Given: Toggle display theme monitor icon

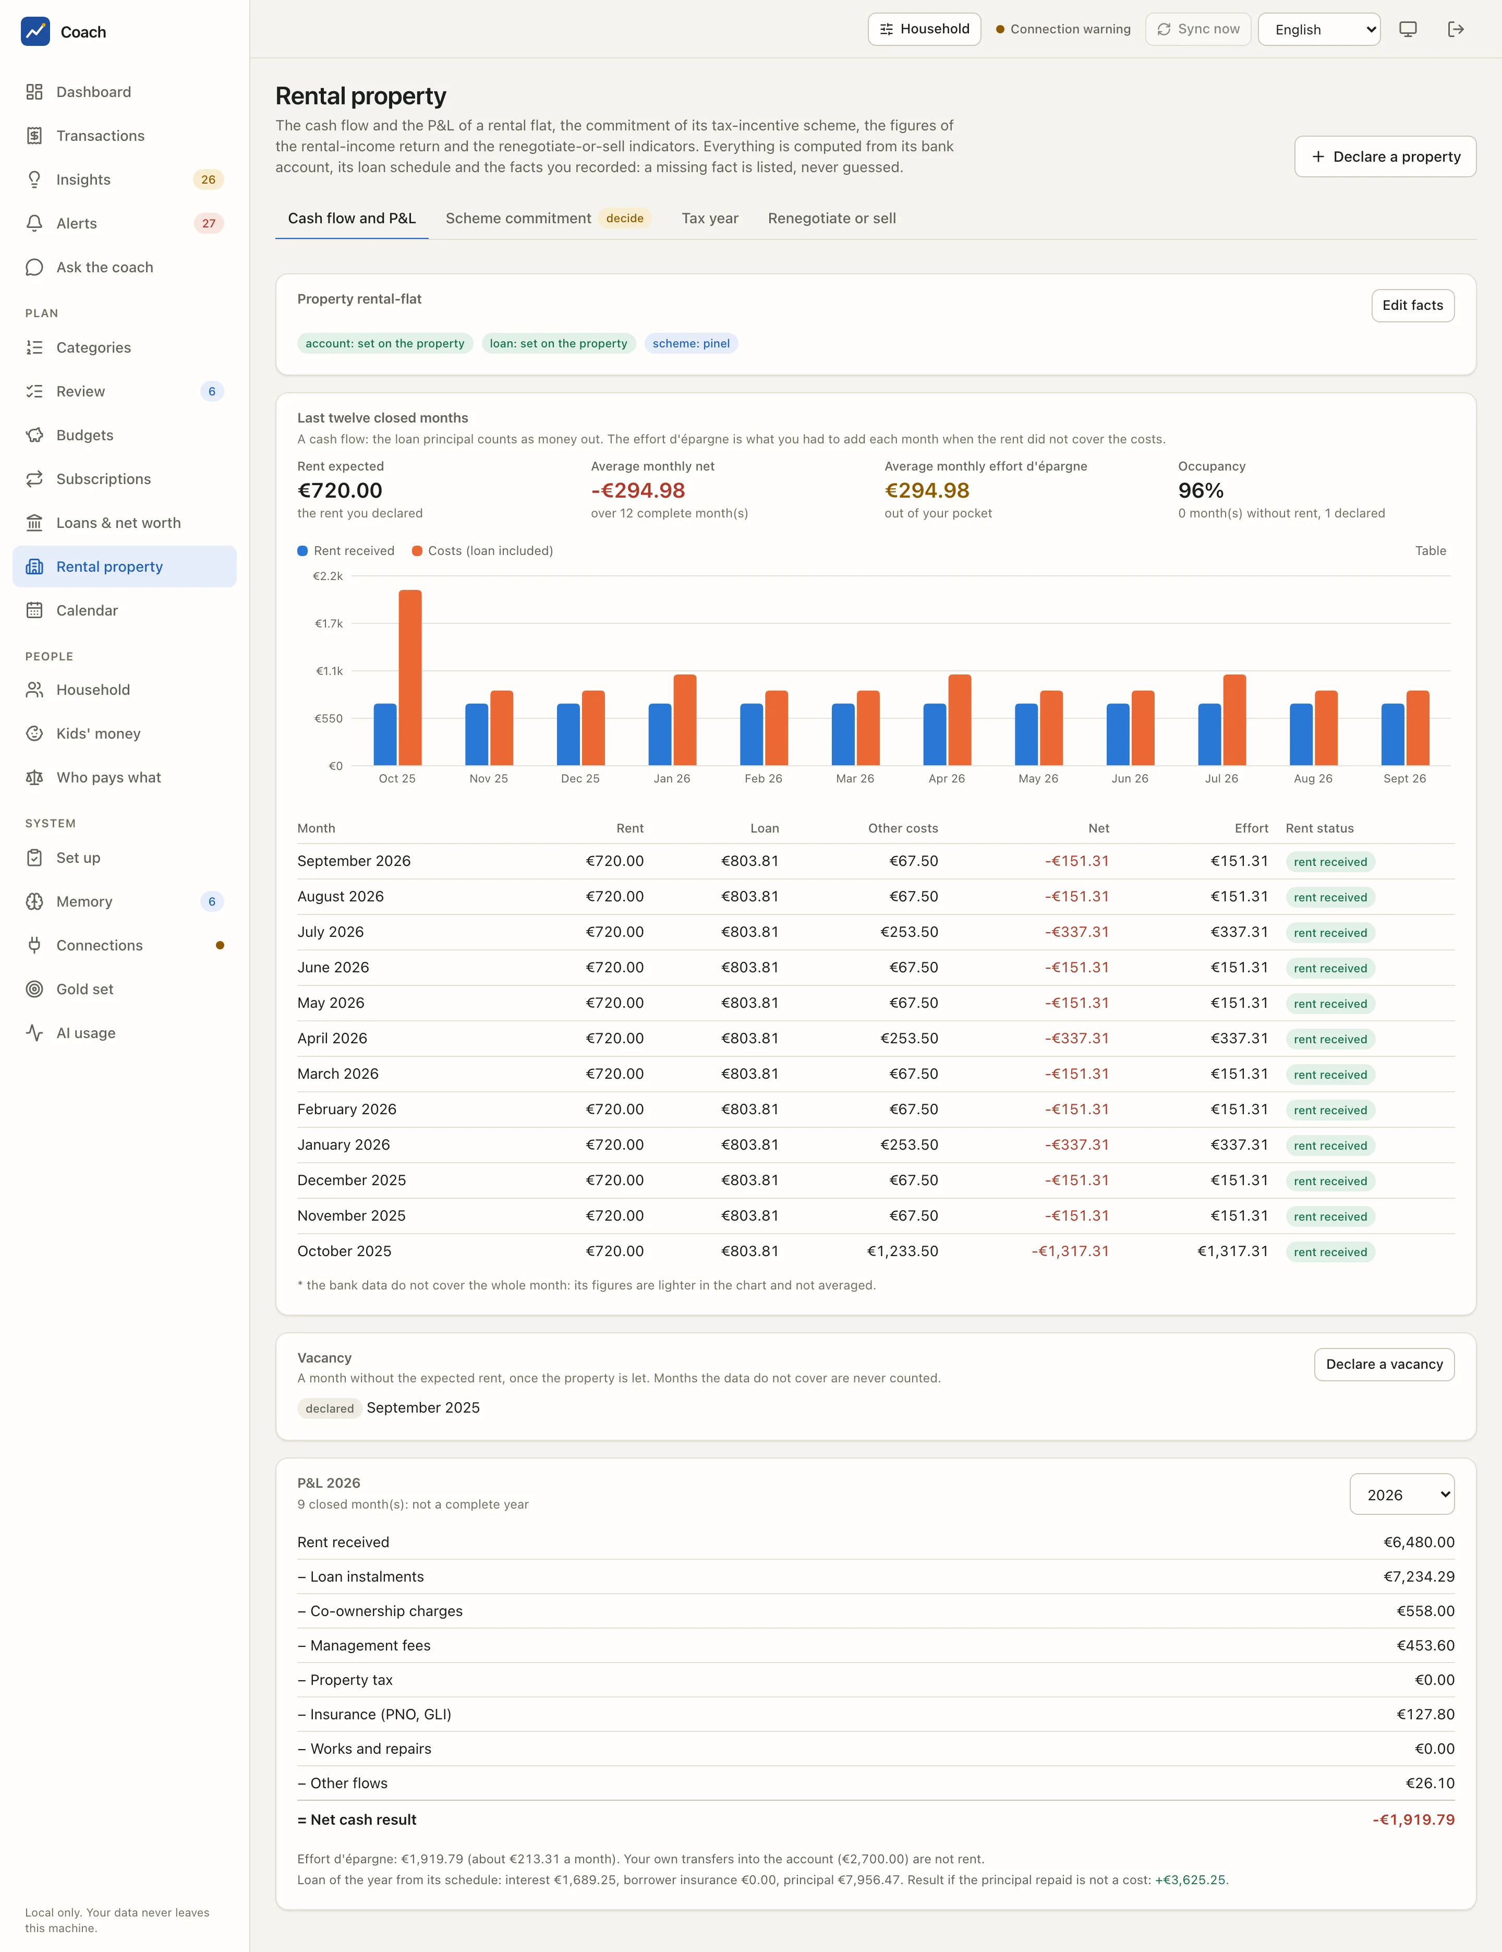Looking at the screenshot, I should [1408, 30].
